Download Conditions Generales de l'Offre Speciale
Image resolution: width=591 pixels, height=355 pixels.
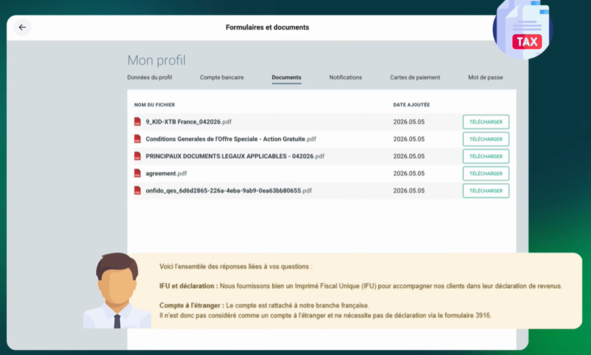coord(486,139)
